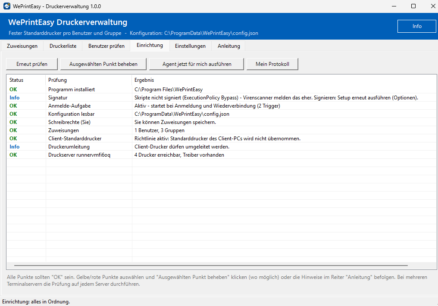The height and width of the screenshot is (306, 438).
Task: Click the Erneut prüfen button
Action: click(x=32, y=64)
